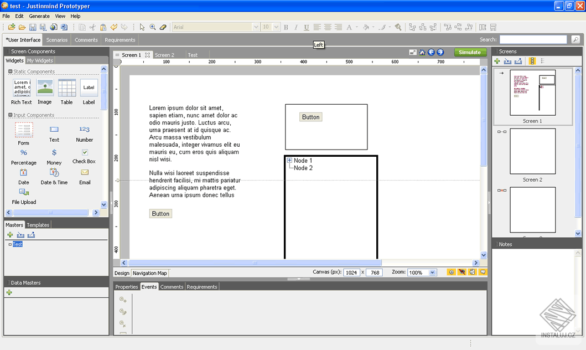Click the Cut scissors icon

click(92, 27)
